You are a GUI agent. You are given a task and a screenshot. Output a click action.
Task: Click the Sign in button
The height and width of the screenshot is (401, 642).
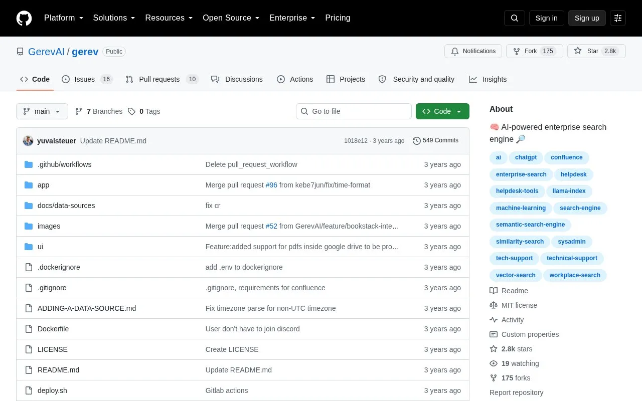[x=546, y=18]
